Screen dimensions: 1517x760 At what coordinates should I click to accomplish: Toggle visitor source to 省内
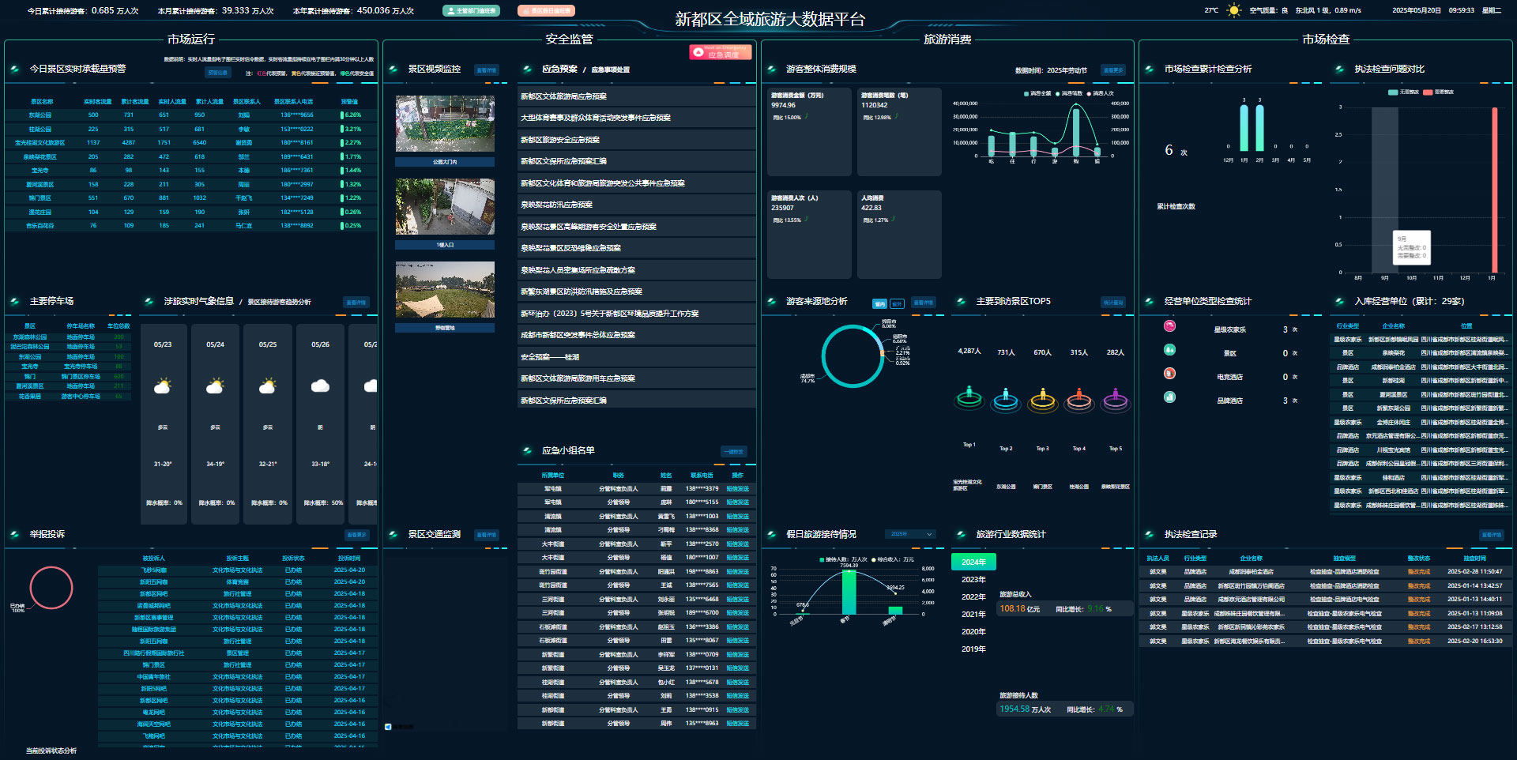tap(879, 304)
